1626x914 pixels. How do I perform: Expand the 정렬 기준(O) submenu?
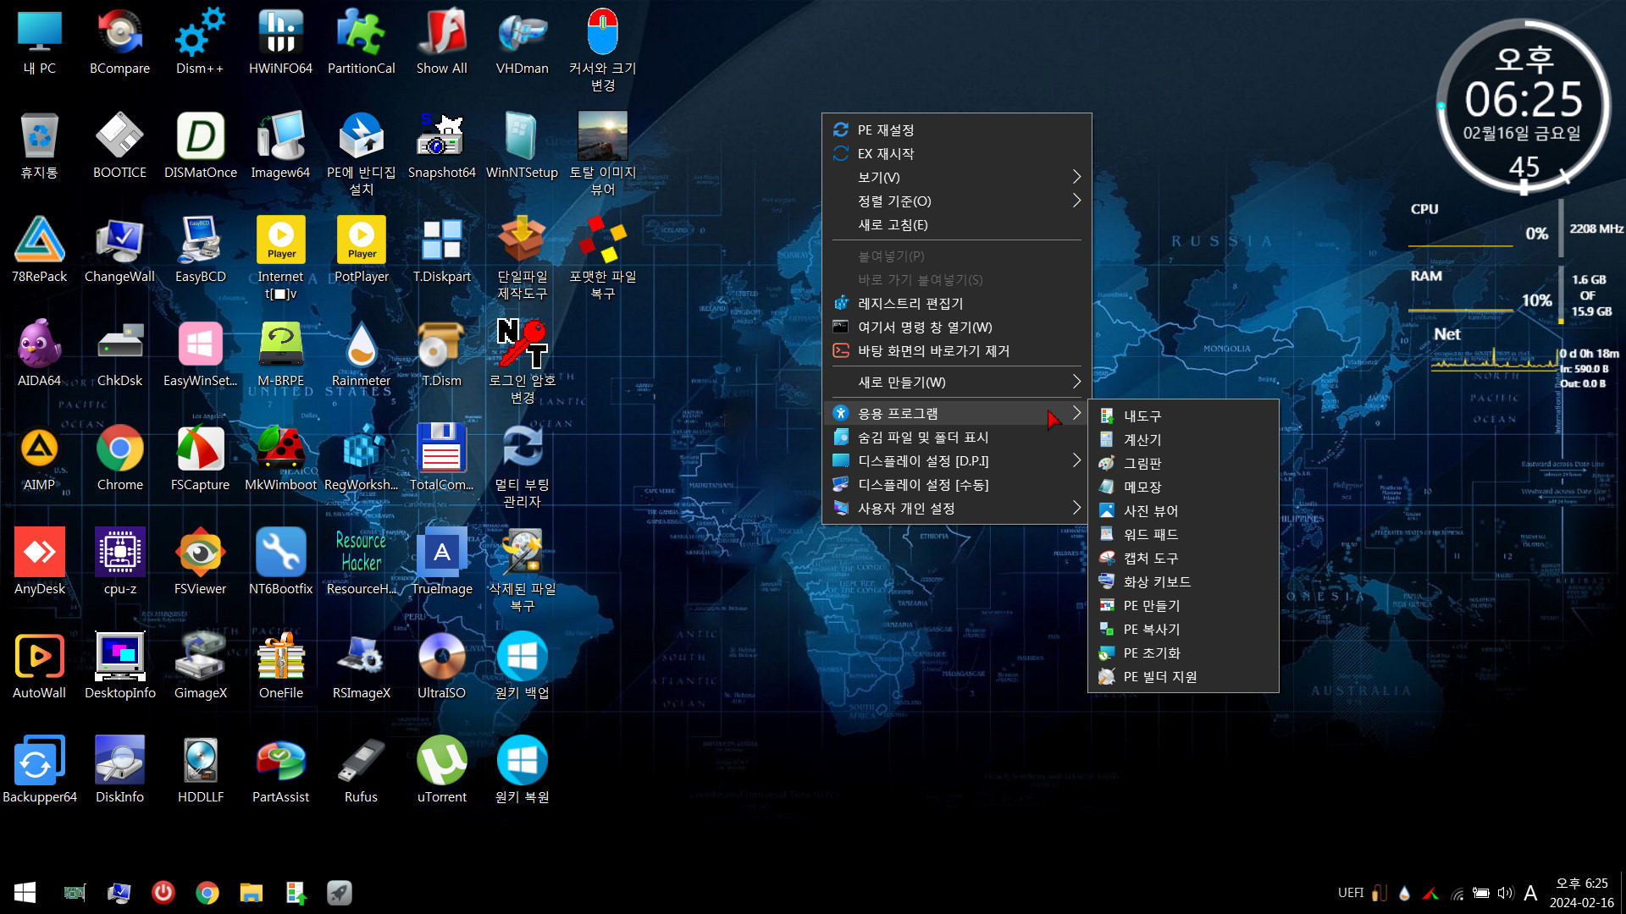[x=956, y=201]
